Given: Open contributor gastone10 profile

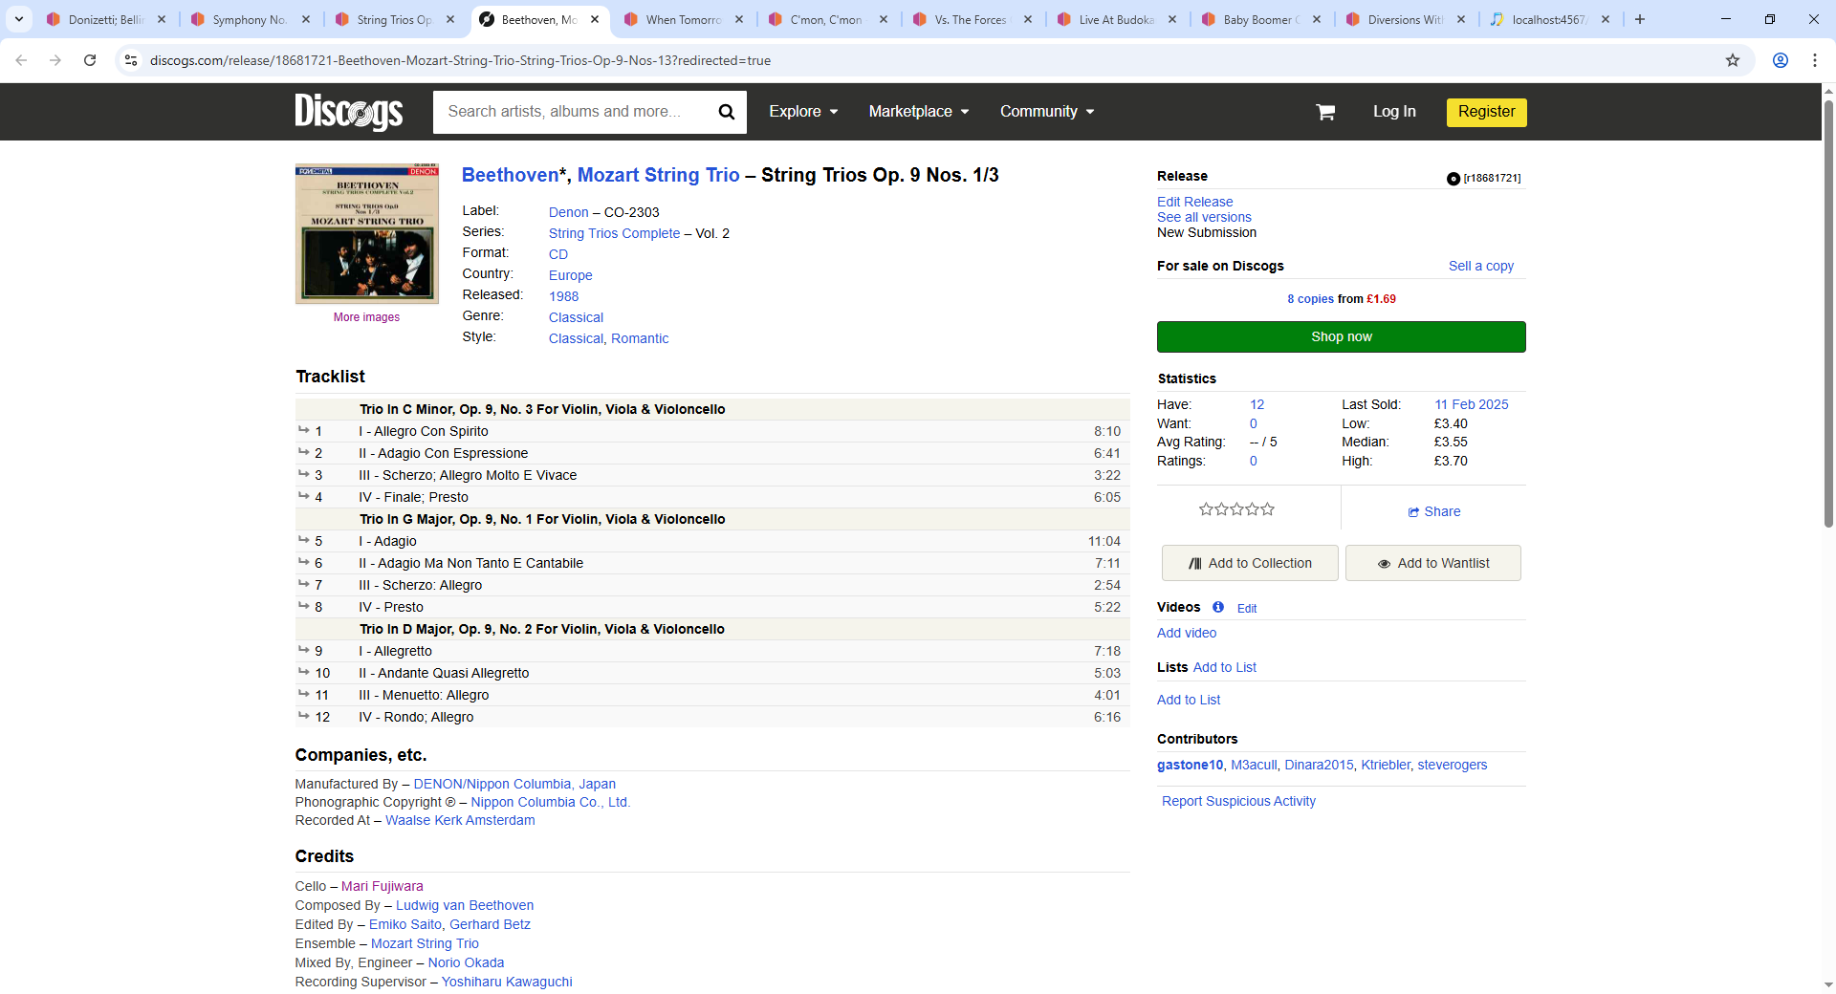Looking at the screenshot, I should (1190, 765).
